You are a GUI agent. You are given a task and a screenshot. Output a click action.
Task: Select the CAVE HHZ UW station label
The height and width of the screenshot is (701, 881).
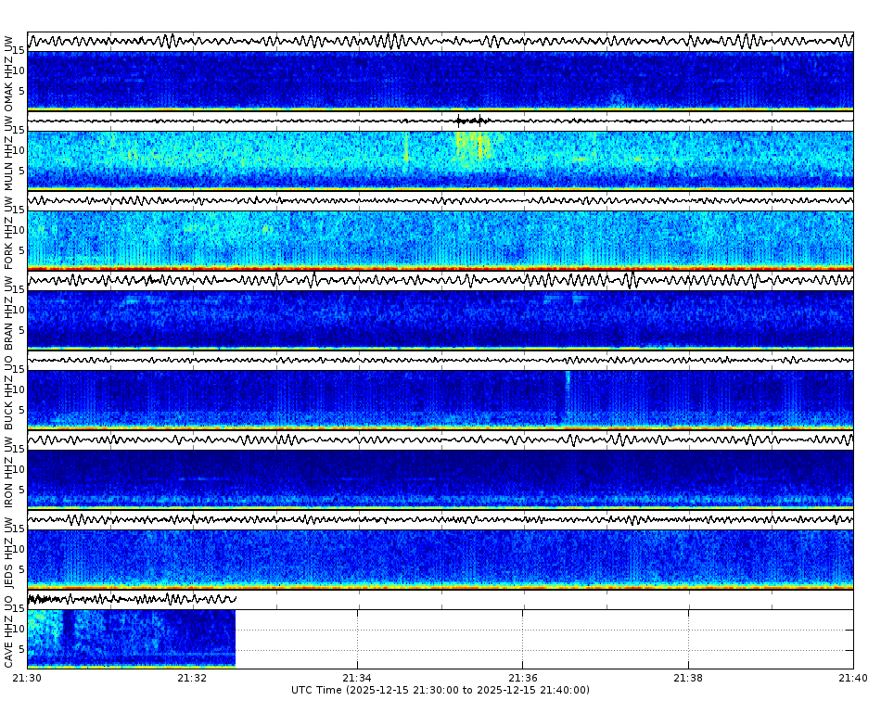pyautogui.click(x=9, y=640)
